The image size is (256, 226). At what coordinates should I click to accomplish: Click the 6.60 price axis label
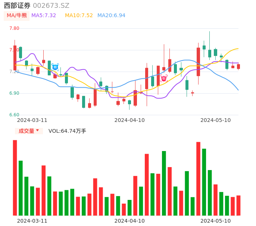click(14, 115)
